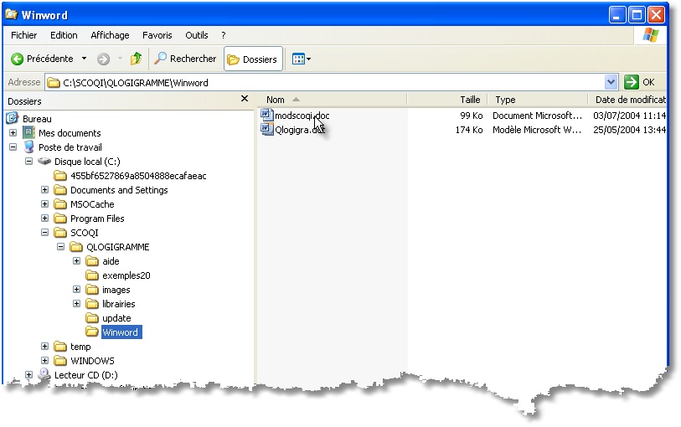Select the Qlogigra.dot Word template icon
Viewport: 681px width, 427px height.
tap(266, 129)
